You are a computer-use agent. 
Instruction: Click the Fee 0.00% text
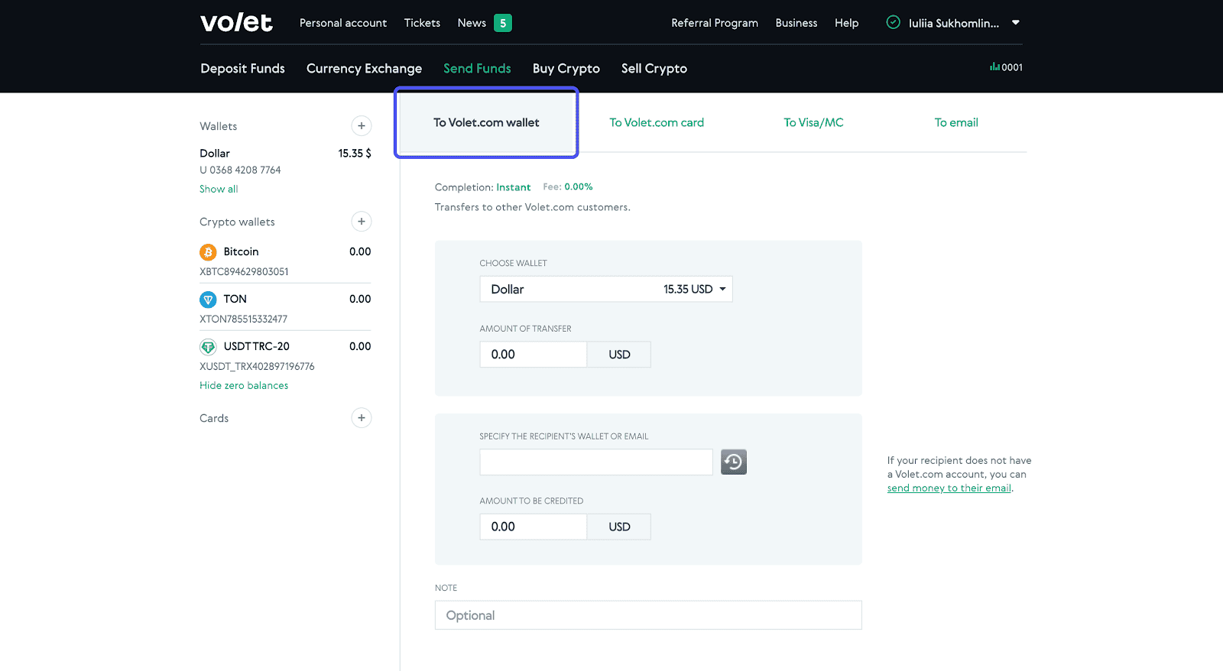[x=568, y=186]
